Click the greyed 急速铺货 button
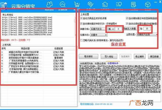 point(125,56)
